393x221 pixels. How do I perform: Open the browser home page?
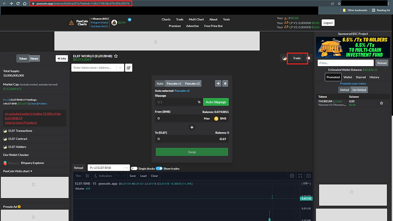[x=24, y=4]
